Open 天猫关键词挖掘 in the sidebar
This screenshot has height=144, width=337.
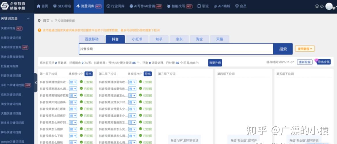(x=11, y=113)
